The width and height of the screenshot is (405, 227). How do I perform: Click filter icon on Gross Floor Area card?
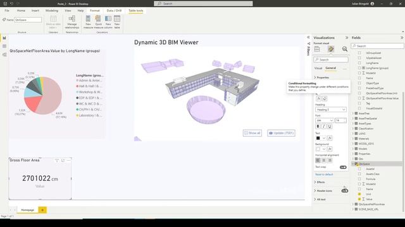57,160
